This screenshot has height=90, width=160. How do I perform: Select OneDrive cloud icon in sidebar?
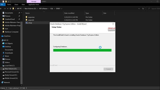[x=2, y=36]
